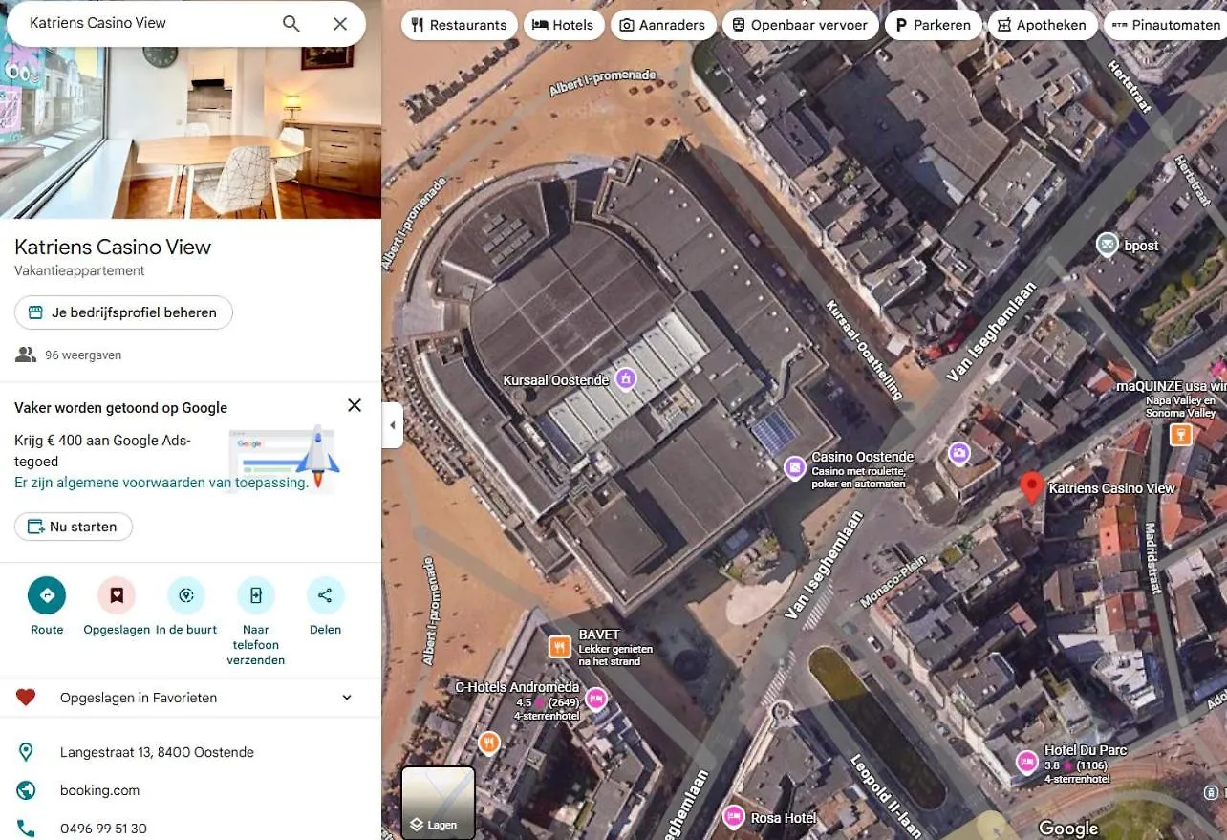This screenshot has width=1227, height=840.
Task: Dismiss the Google Ads promotion card
Action: coord(355,405)
